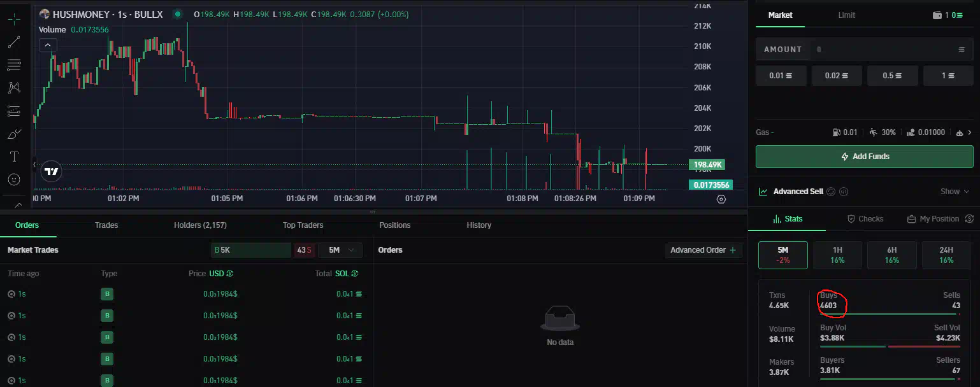Set amount to 0.5 SOL preset

893,76
